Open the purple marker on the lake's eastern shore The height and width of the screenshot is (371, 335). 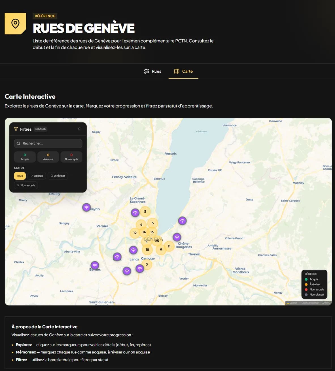point(182,221)
